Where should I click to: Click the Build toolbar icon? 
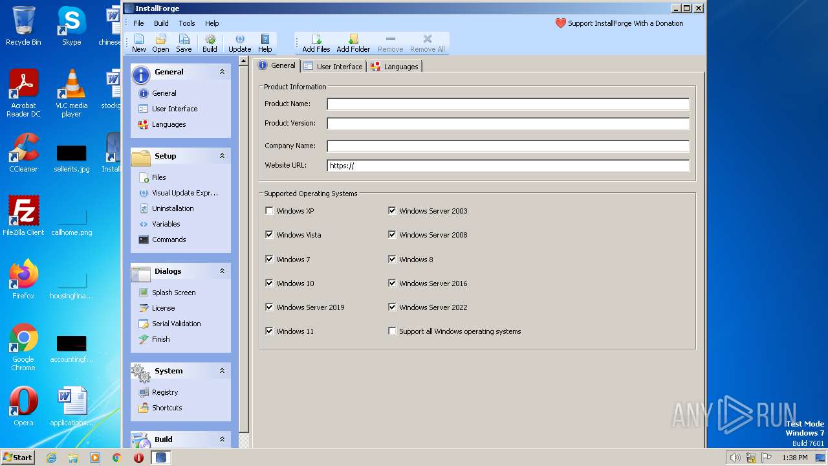click(x=210, y=43)
